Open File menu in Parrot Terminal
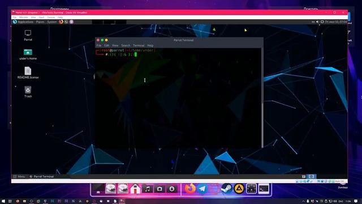 tap(99, 45)
